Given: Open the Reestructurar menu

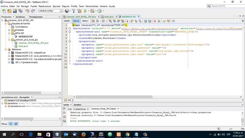Looking at the screenshot, I should click(45, 6).
